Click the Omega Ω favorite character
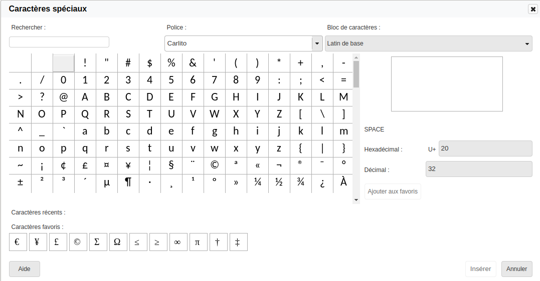The image size is (540, 281). (x=117, y=242)
